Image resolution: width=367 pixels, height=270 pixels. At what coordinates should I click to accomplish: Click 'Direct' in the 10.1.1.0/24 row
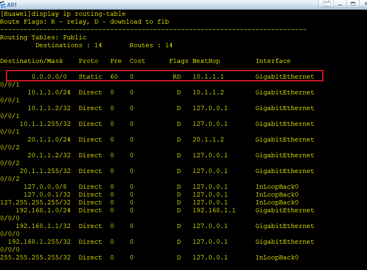pyautogui.click(x=90, y=92)
